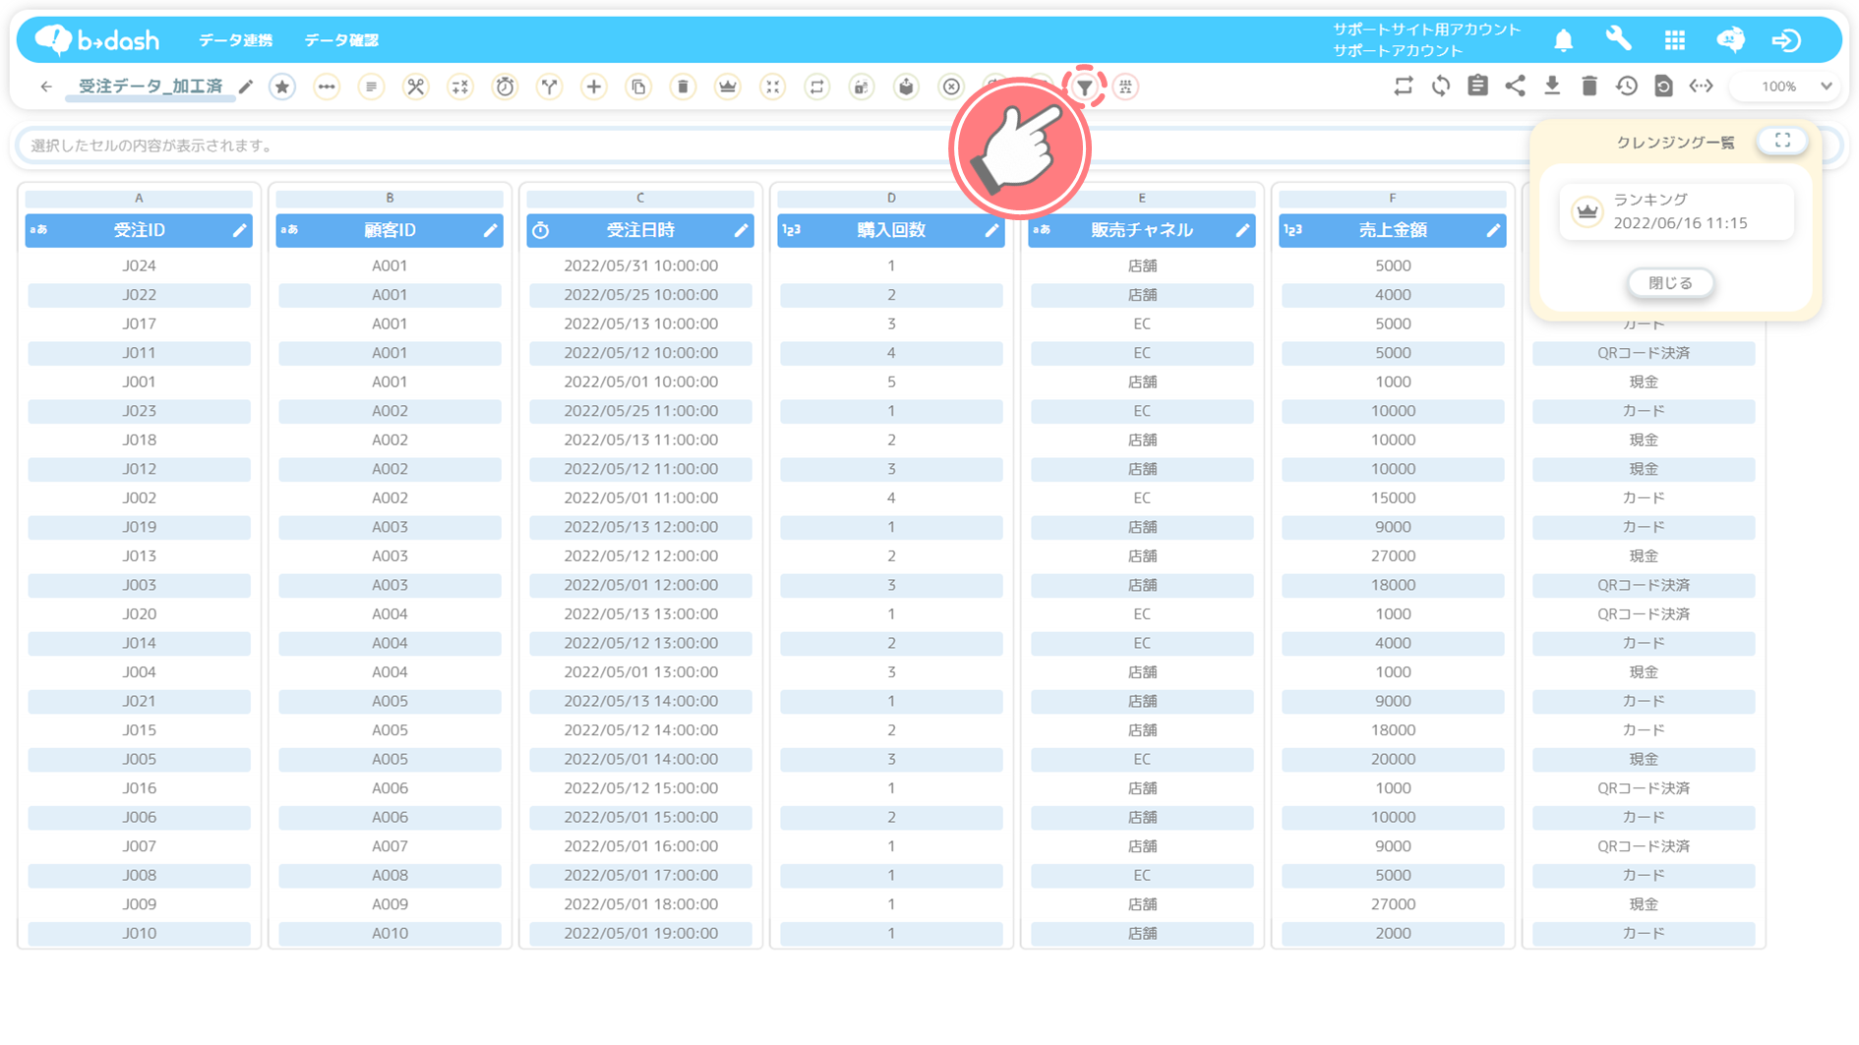Viewport: 1859px width, 1045px height.
Task: Click 売上金額 cell 15000
Action: click(x=1393, y=497)
